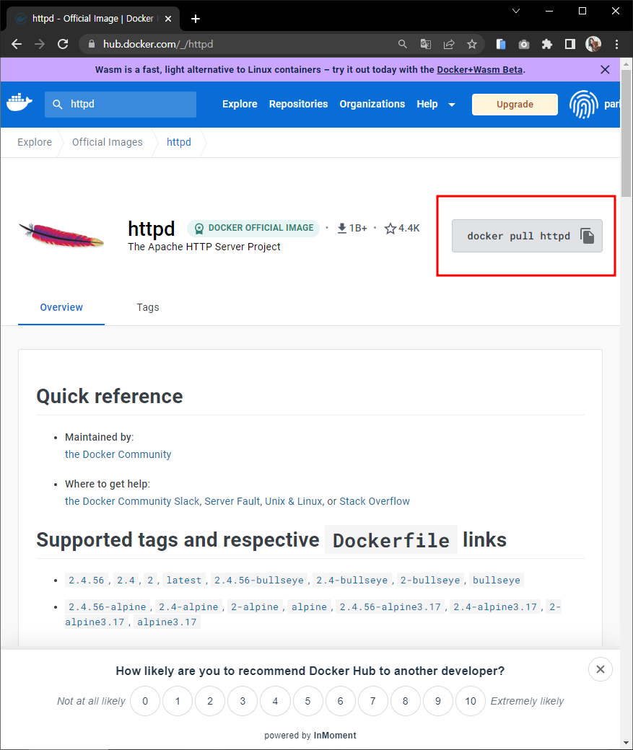Click the 4.4K star rating icon
633x750 pixels.
tap(390, 229)
